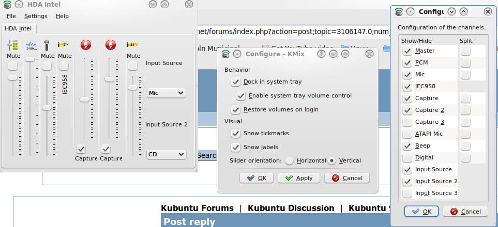
Task: Select the HDA Intel tab
Action: point(18,29)
